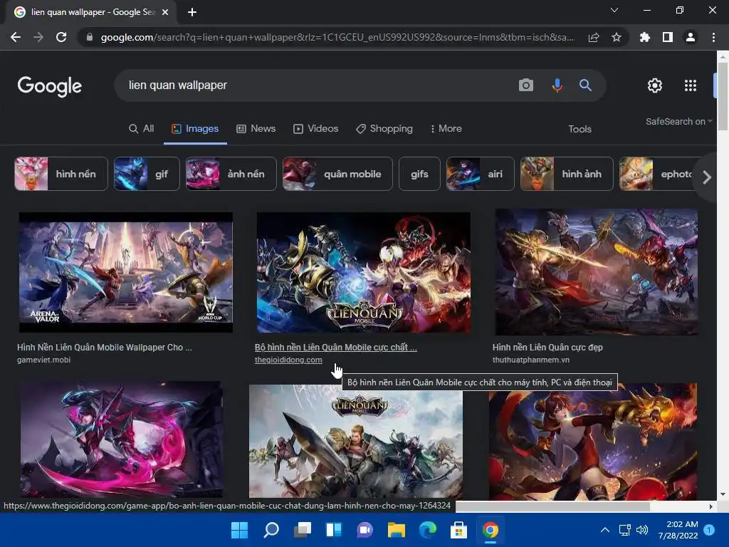The width and height of the screenshot is (729, 547).
Task: Switch to the Shopping tab
Action: 384,128
